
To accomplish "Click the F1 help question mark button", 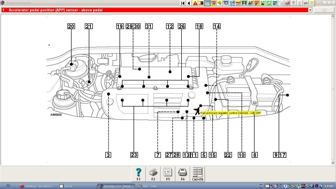I will click(138, 174).
